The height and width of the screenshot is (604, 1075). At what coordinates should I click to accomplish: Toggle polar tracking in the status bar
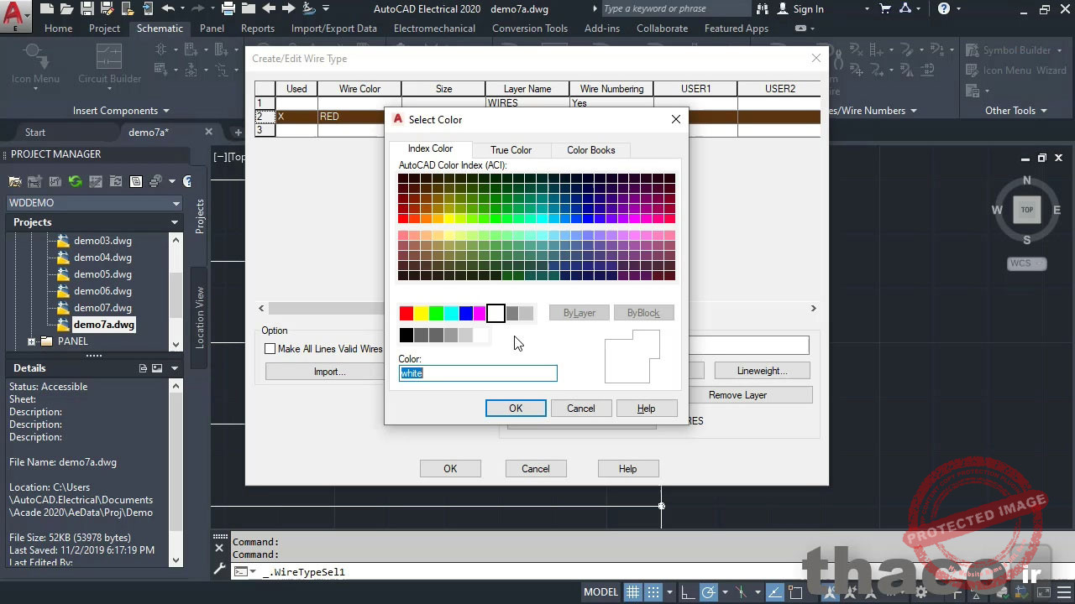pos(708,592)
